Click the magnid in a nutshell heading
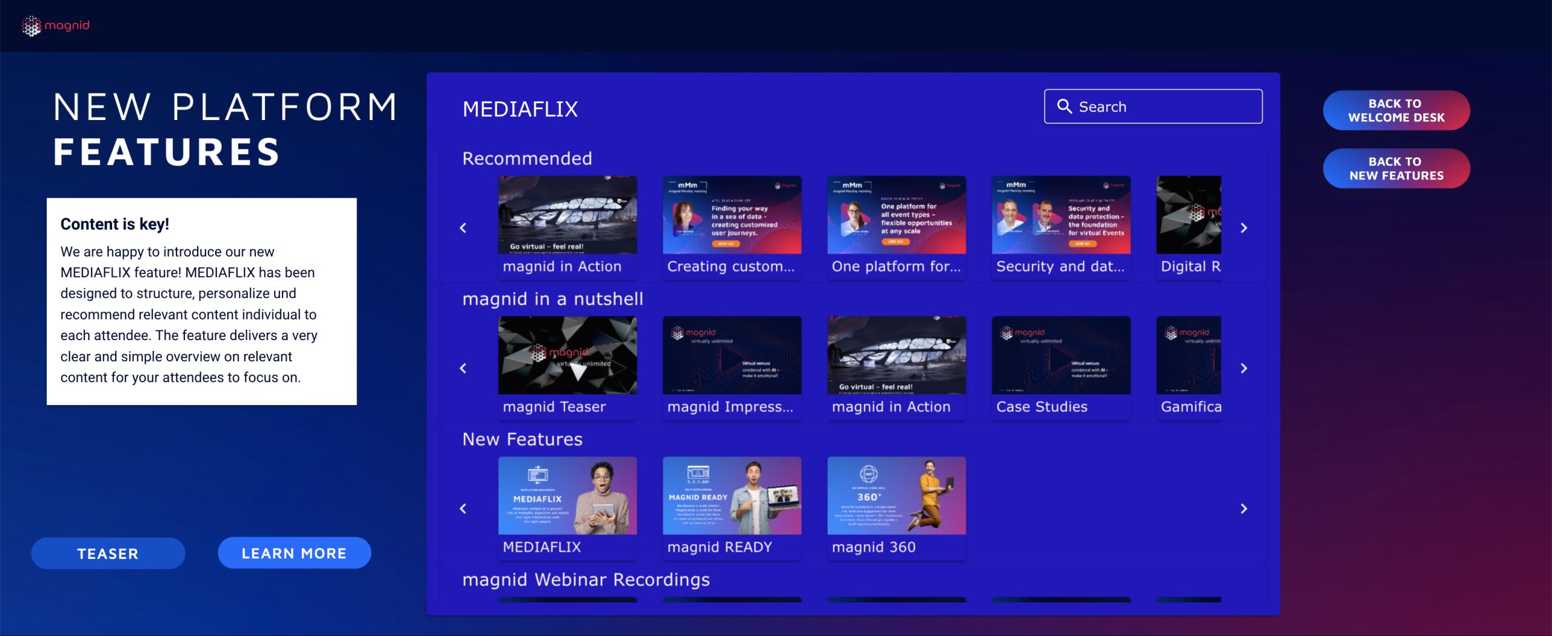The width and height of the screenshot is (1552, 636). tap(552, 299)
